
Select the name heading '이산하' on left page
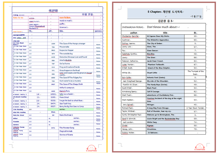[x=53, y=11]
